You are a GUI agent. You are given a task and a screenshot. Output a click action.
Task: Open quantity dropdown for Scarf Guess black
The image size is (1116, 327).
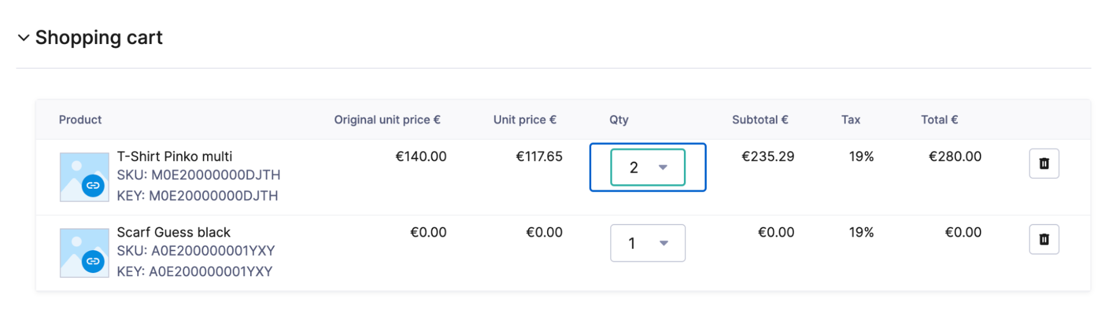coord(648,243)
